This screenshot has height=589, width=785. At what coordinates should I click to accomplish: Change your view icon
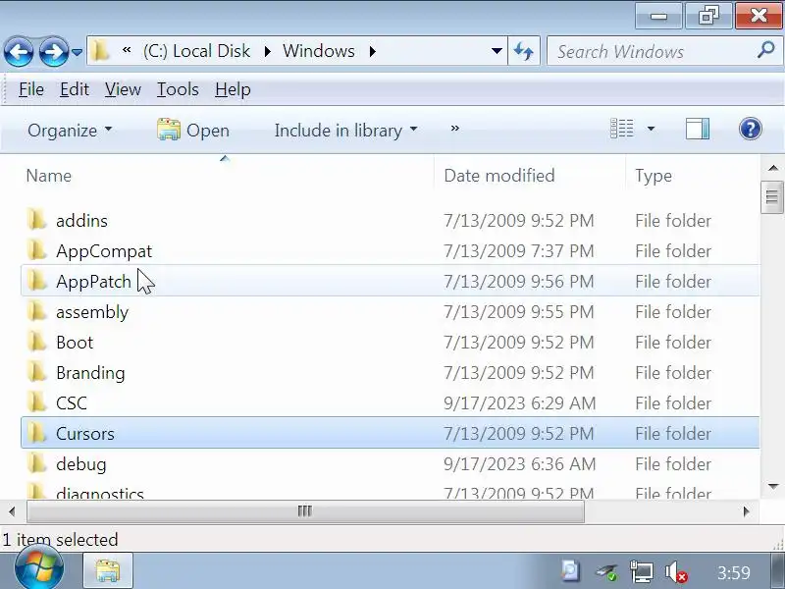622,129
